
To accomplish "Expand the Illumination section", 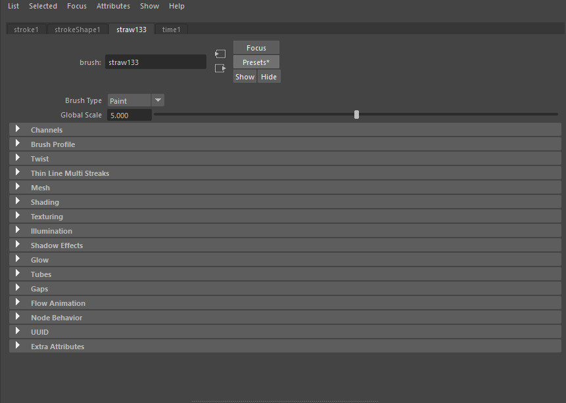I will click(x=285, y=230).
